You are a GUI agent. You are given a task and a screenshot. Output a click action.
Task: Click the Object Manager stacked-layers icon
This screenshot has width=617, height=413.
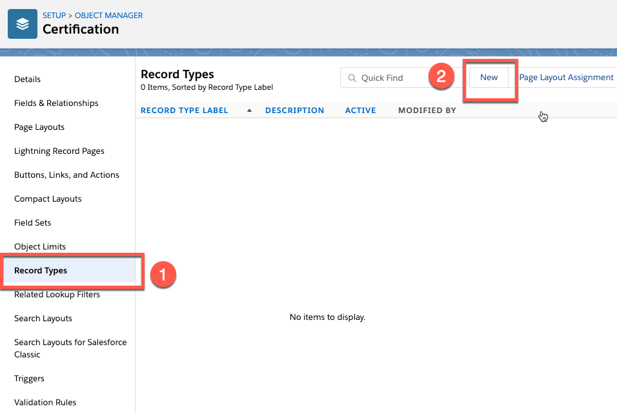tap(22, 23)
